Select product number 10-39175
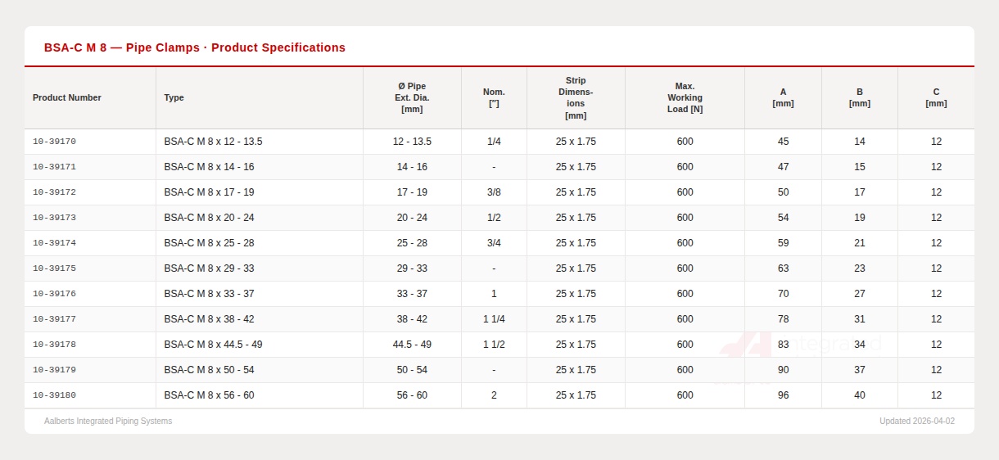Image resolution: width=999 pixels, height=460 pixels. [x=54, y=268]
